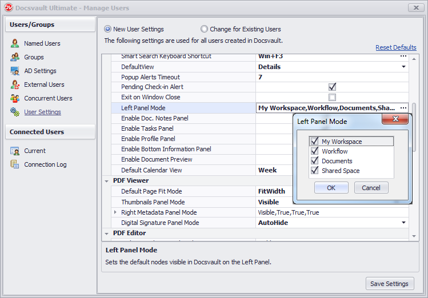This screenshot has height=298, width=428.
Task: Open the DefaultView dropdown arrow
Action: [x=404, y=67]
